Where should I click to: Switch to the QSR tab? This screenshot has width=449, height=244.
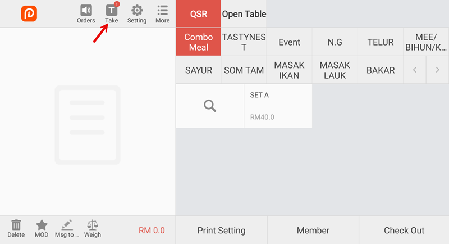point(199,14)
